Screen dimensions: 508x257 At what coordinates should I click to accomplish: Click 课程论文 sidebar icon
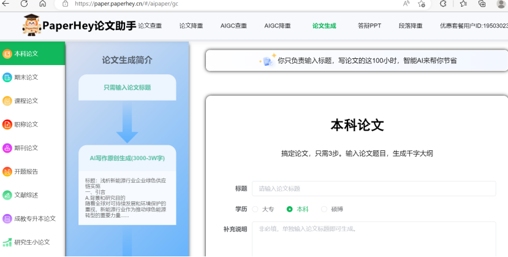(7, 101)
